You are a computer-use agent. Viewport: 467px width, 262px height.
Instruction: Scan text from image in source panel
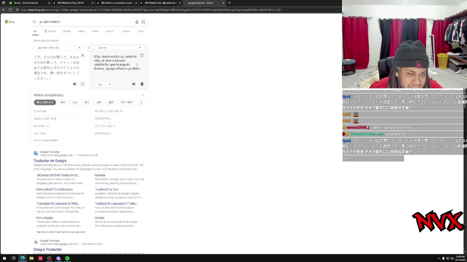tap(83, 84)
